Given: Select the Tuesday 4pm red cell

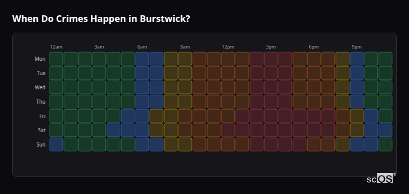Looking at the screenshot, I should click(x=285, y=73).
